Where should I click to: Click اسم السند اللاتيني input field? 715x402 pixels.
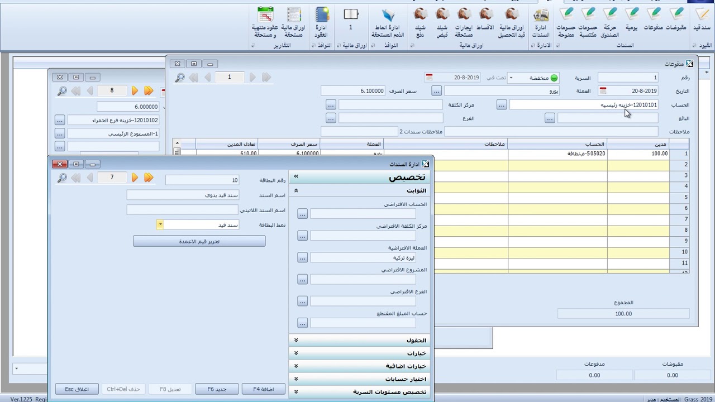point(183,210)
